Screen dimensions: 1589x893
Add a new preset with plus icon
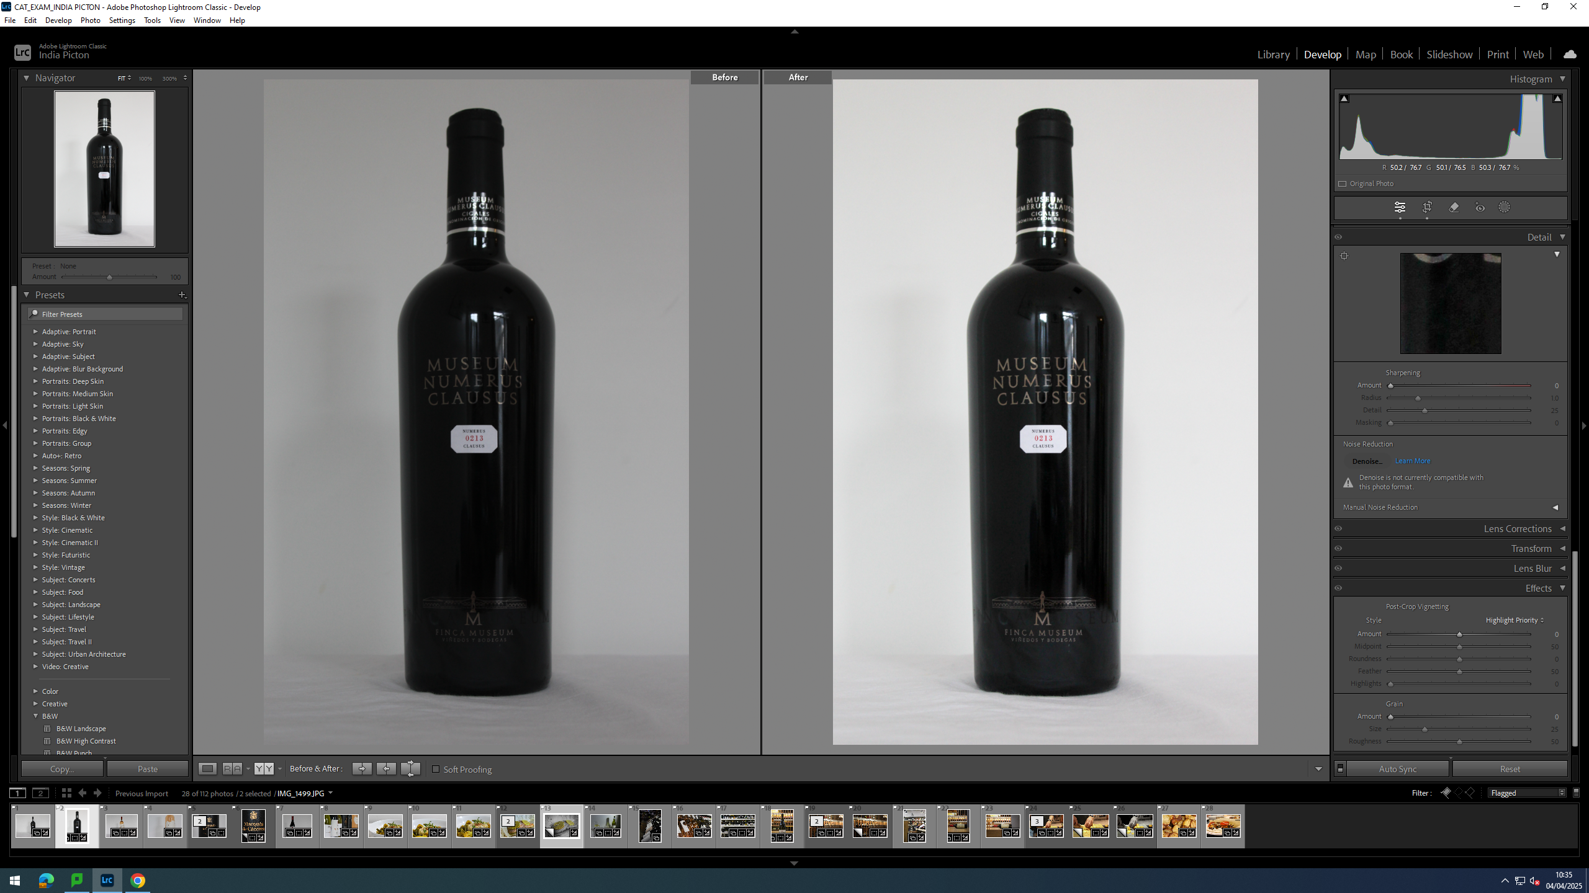pos(182,295)
